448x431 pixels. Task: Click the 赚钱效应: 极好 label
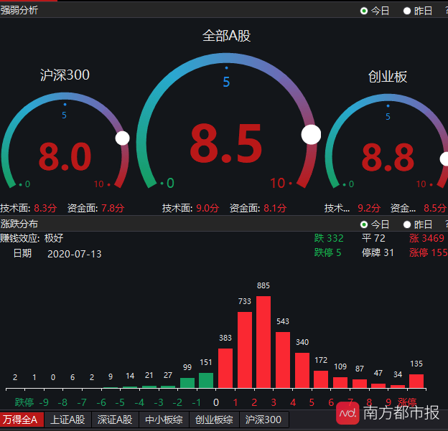[32, 238]
